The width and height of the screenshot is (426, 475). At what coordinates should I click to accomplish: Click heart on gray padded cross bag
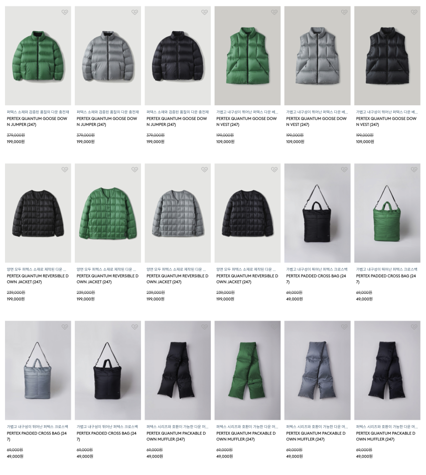pyautogui.click(x=65, y=327)
